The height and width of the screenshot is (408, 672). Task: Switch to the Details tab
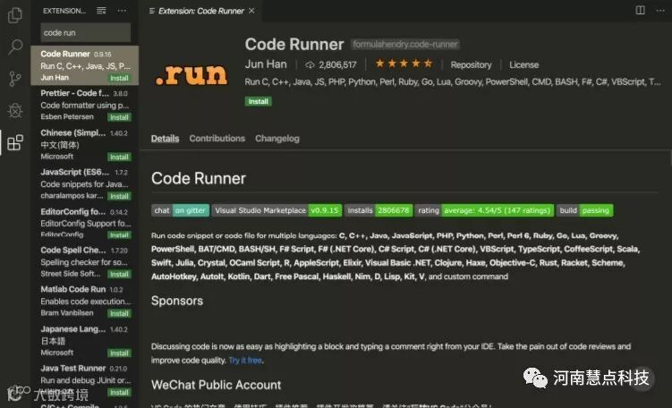point(165,139)
